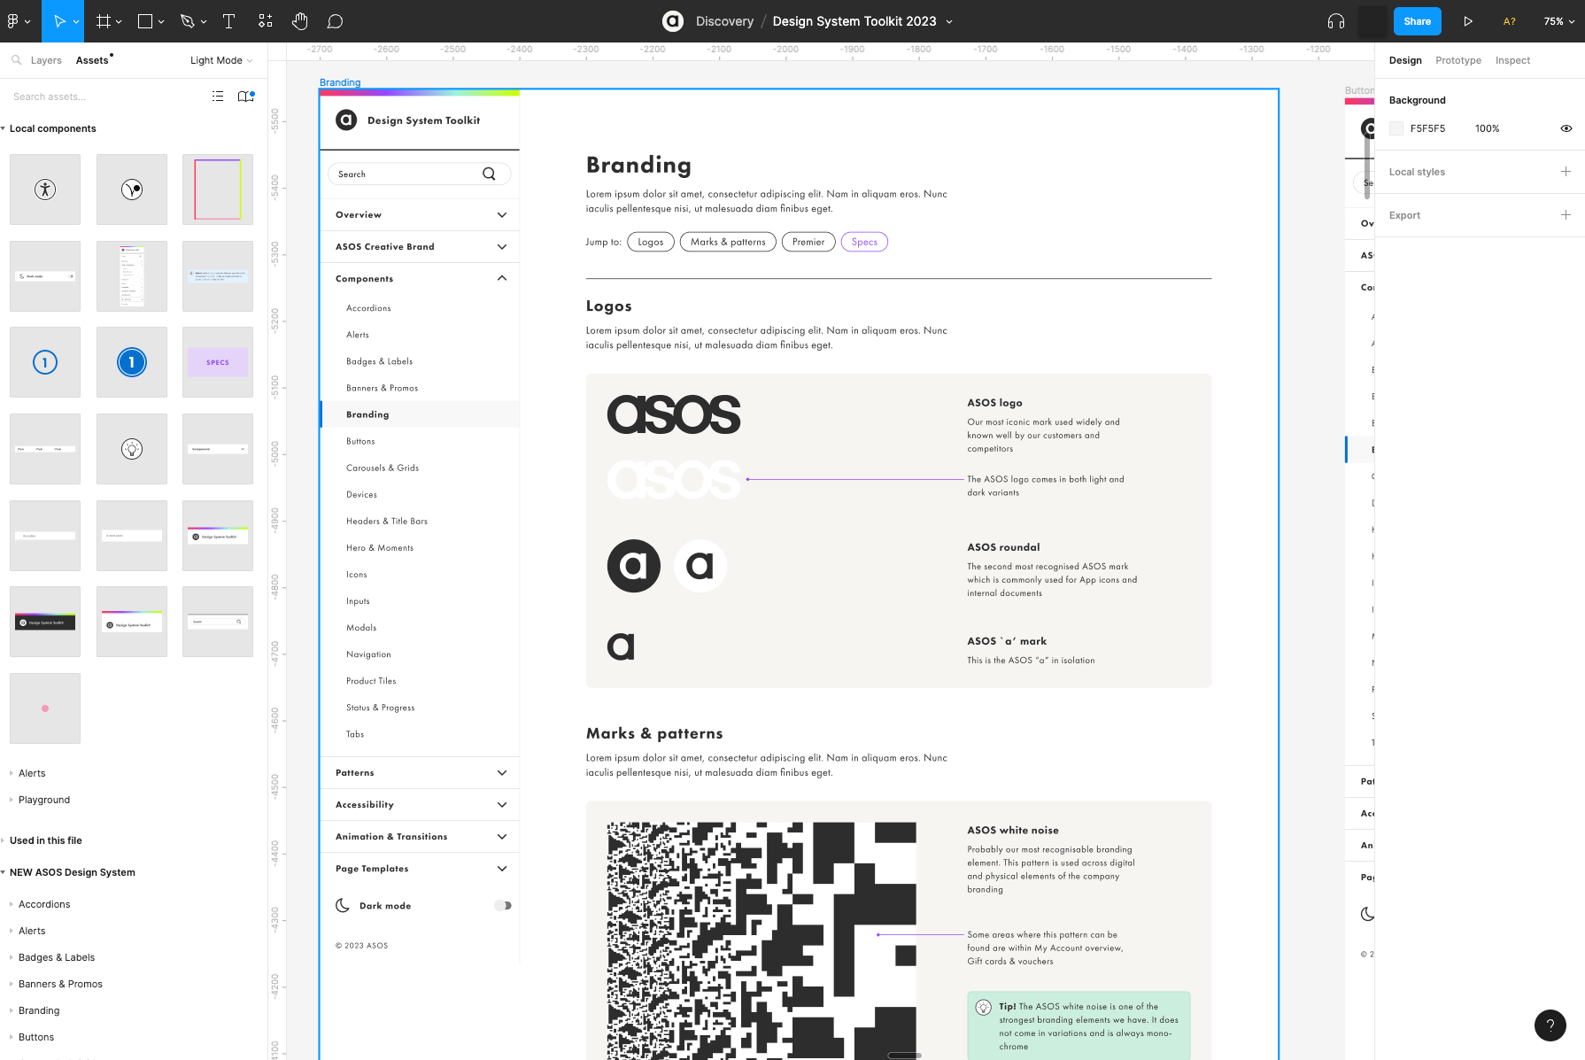Open file name dropdown chevron
The width and height of the screenshot is (1585, 1060).
pyautogui.click(x=949, y=21)
